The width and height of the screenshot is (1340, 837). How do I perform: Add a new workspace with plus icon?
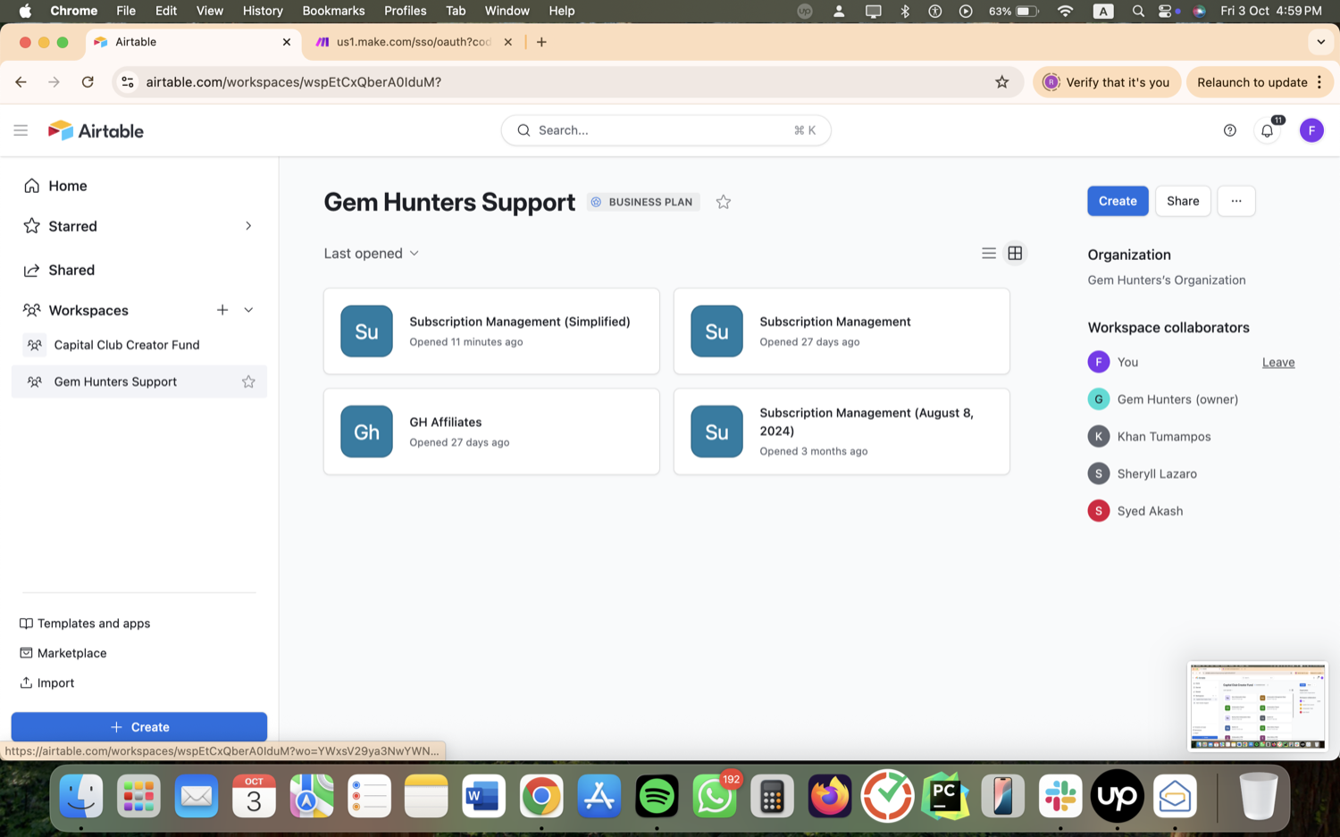click(222, 310)
